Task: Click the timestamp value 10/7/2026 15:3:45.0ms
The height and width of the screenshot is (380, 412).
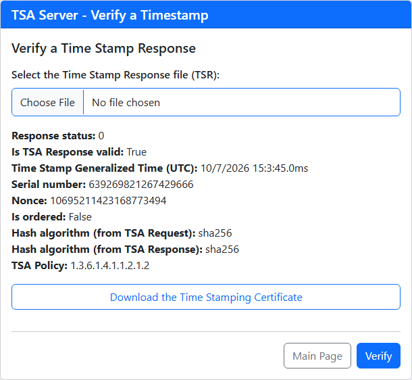Action: pos(255,168)
